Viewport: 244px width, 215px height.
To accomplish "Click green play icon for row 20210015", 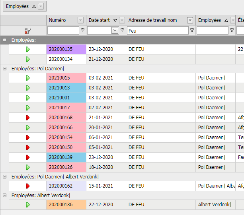I will coord(28,78).
